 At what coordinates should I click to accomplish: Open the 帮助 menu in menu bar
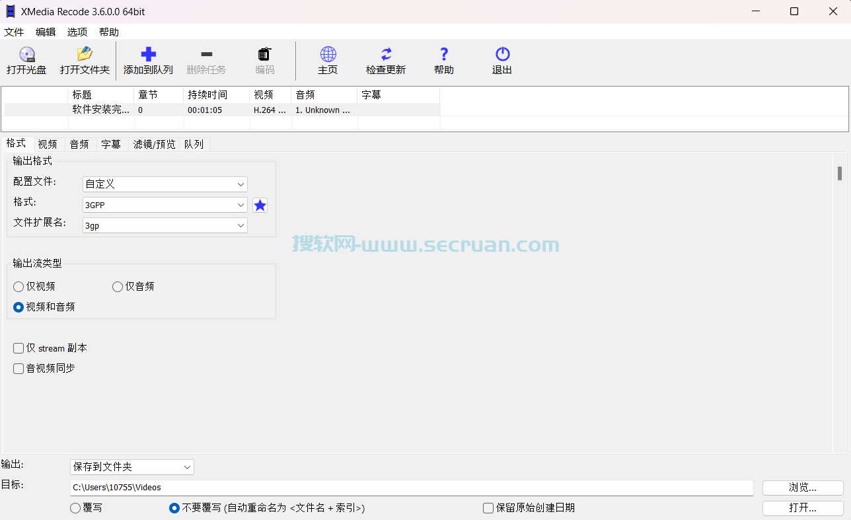tap(109, 32)
